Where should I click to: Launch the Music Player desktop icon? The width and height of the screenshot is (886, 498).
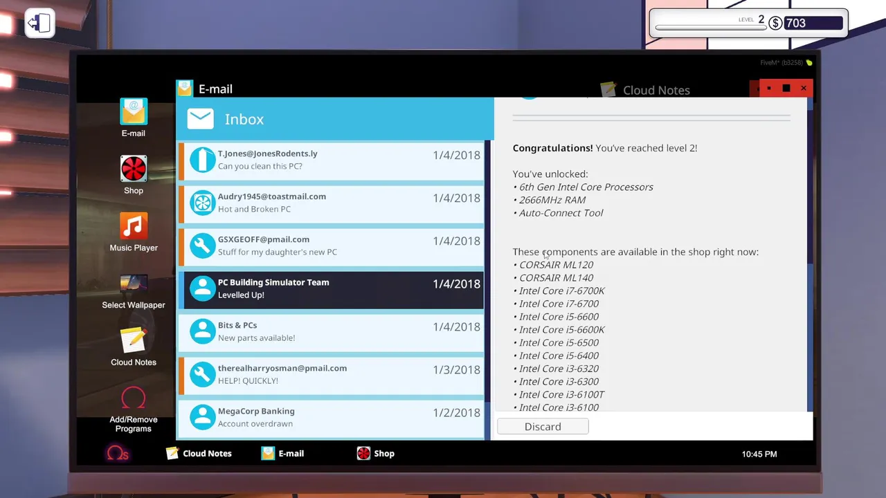point(134,232)
